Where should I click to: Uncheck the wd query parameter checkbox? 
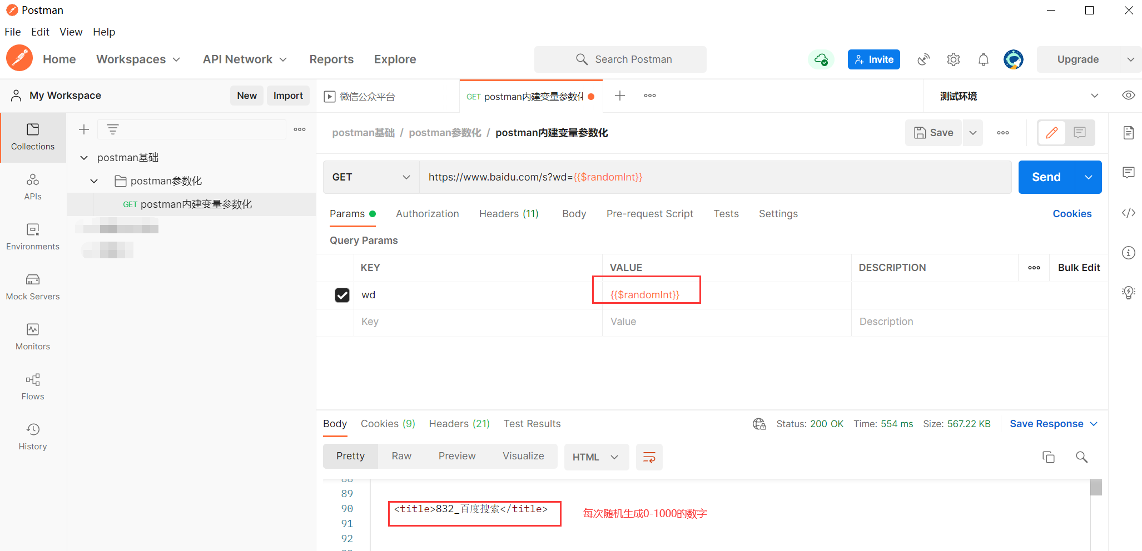342,295
